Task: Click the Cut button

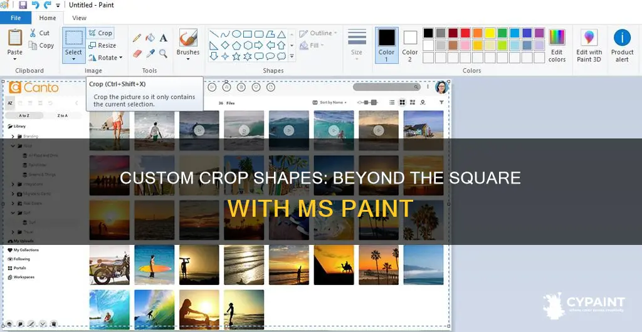Action: point(39,33)
